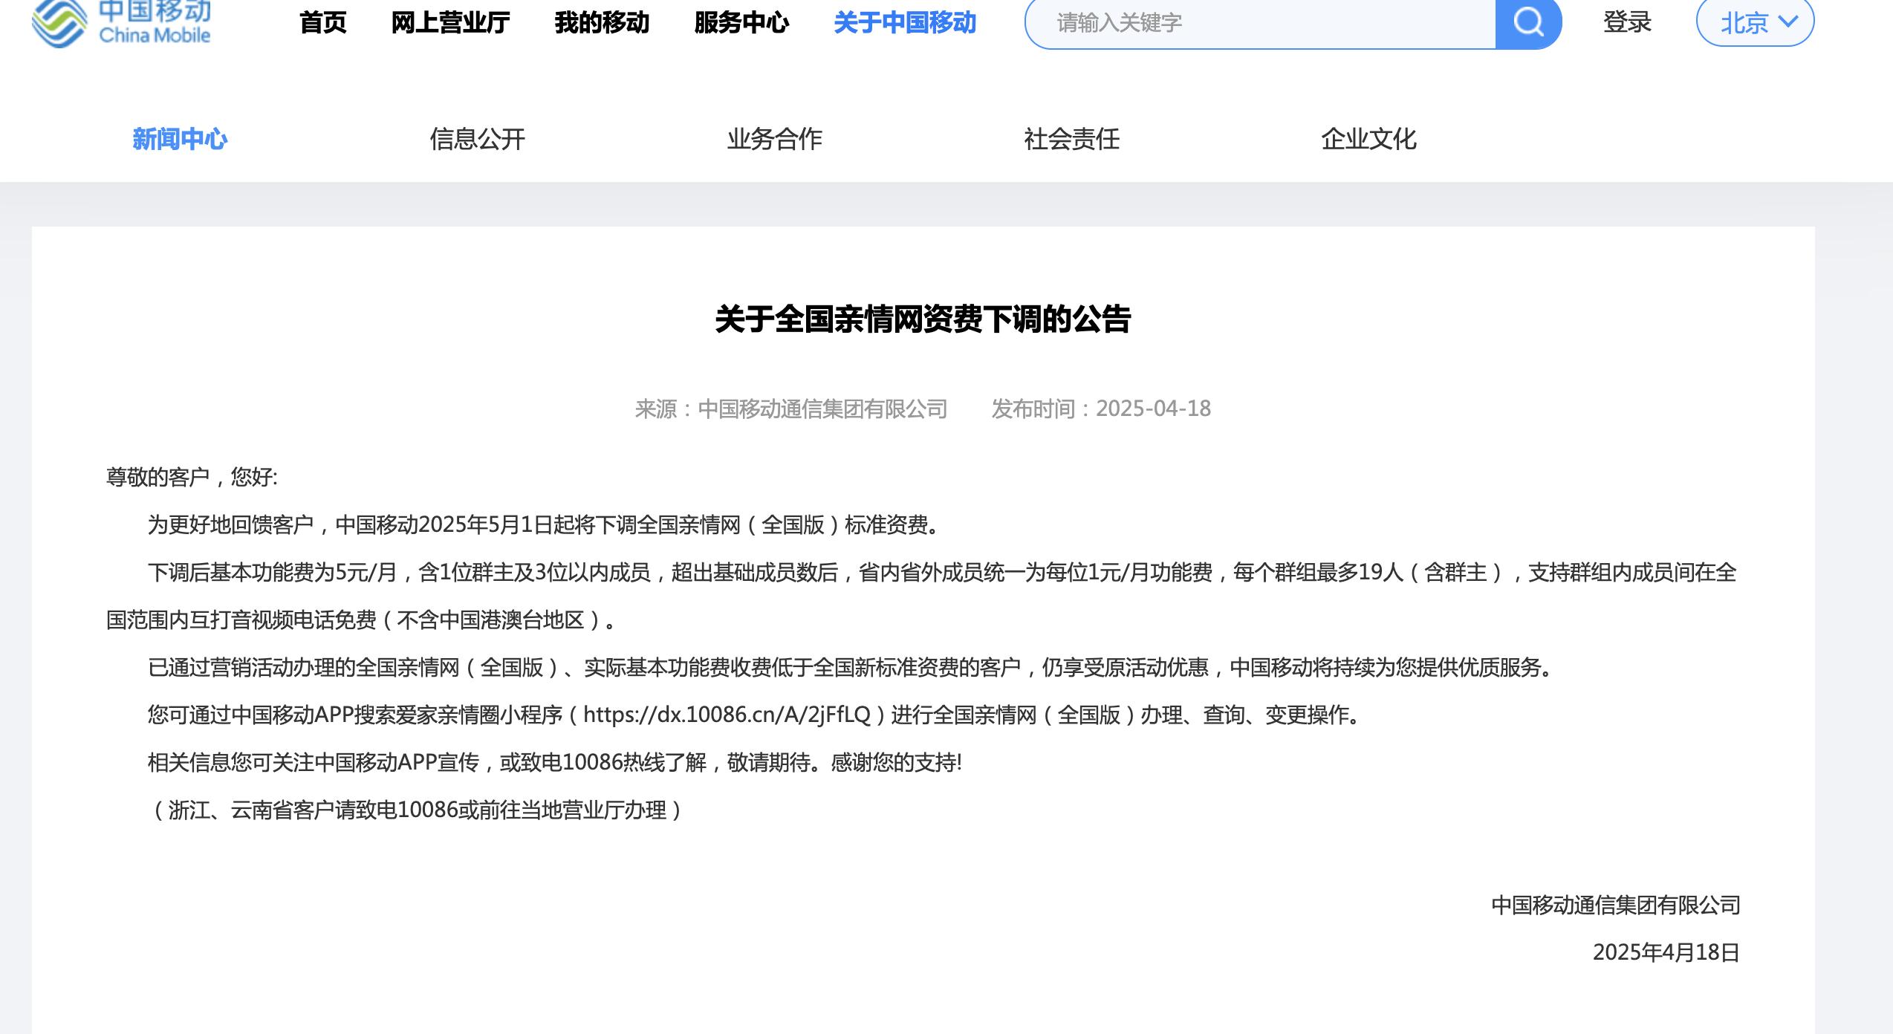Screen dimensions: 1893x1034
Task: Click publish date 发布时间：2025-04-18
Action: [1101, 409]
